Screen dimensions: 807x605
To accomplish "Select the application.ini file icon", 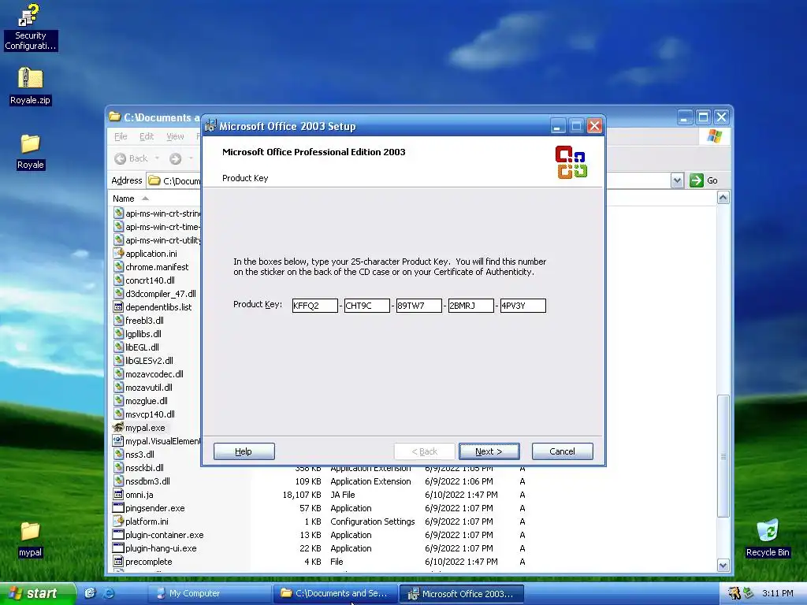I will (118, 254).
